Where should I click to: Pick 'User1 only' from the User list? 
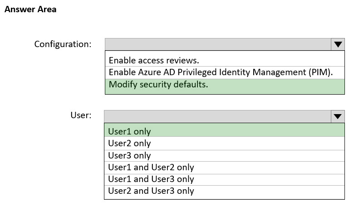point(224,130)
